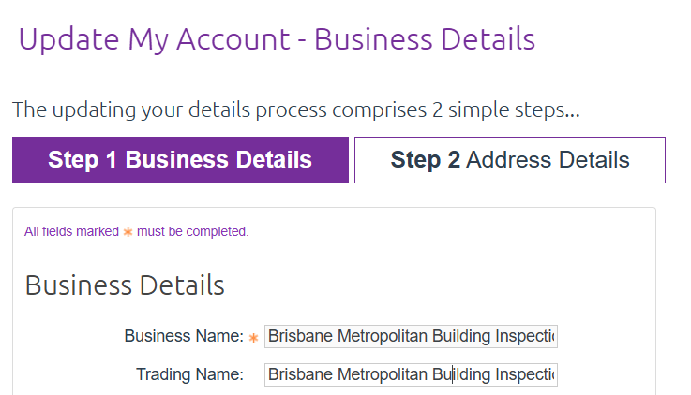Click the truncated "Inspecti" text in Trading Name
The width and height of the screenshot is (691, 395).
[x=526, y=374]
